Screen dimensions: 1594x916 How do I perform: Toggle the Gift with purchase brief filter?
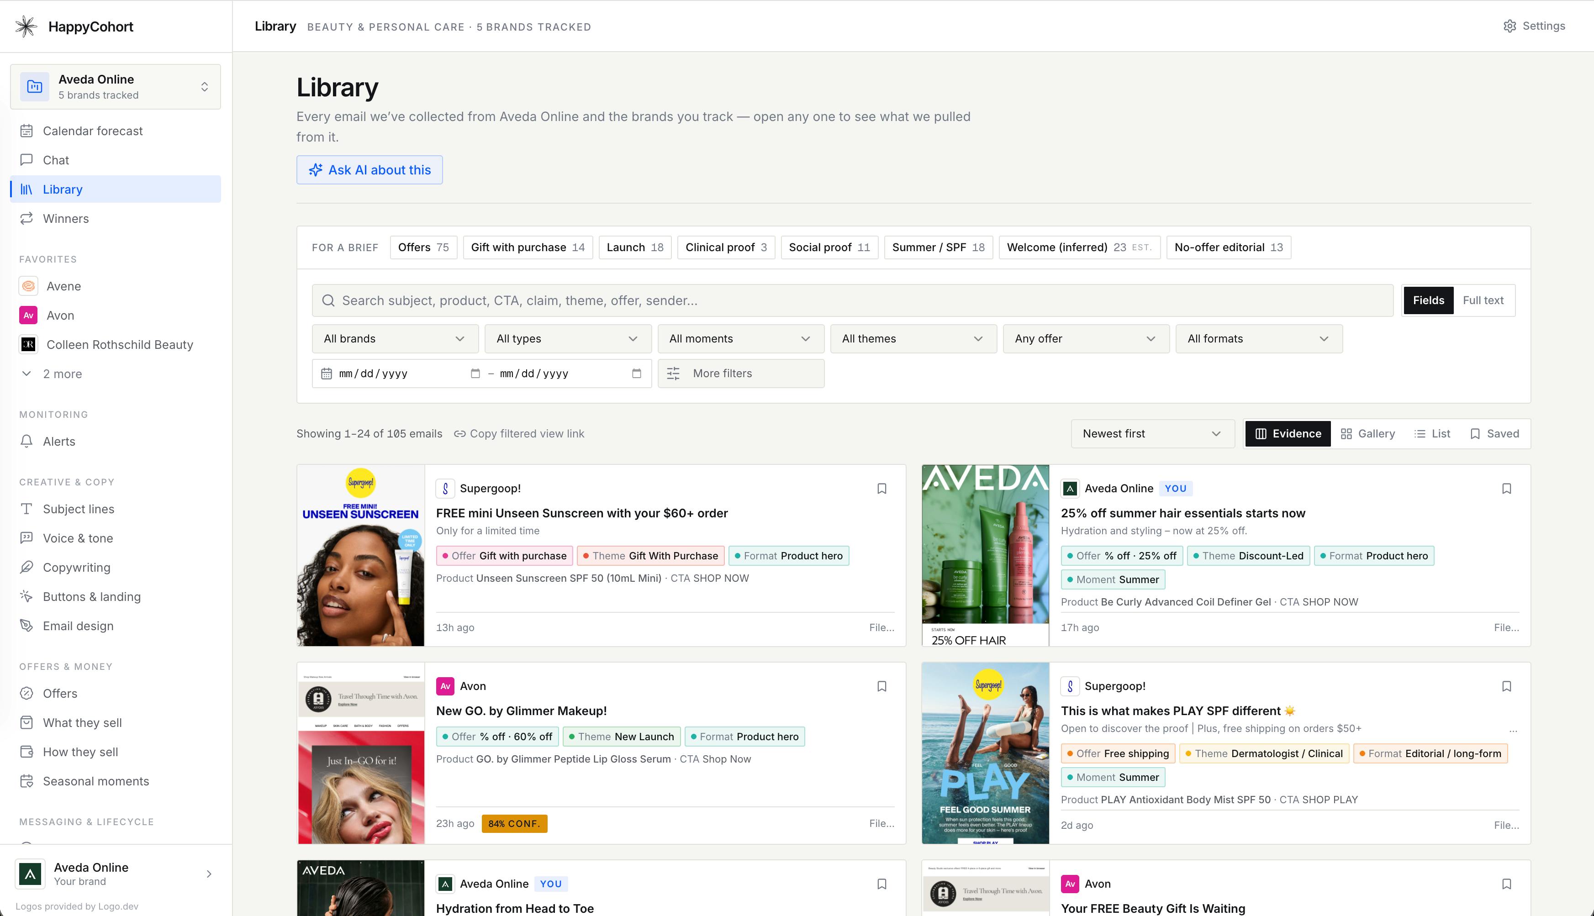528,247
